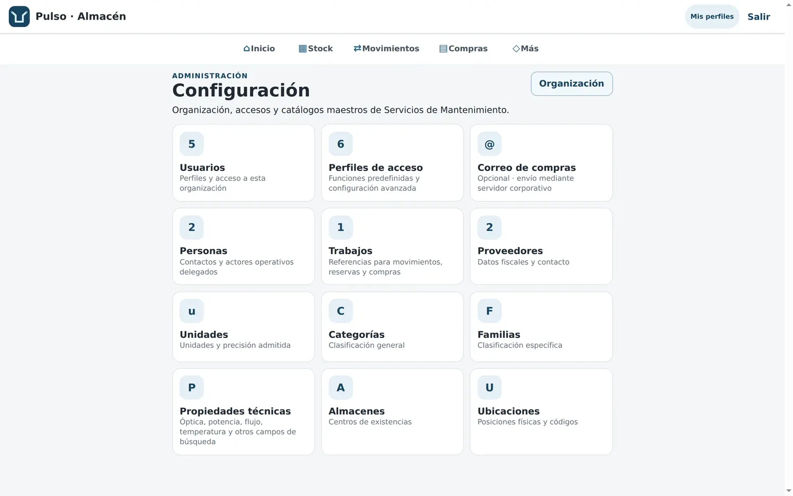Open the Personas card title
The width and height of the screenshot is (793, 496).
click(x=204, y=251)
